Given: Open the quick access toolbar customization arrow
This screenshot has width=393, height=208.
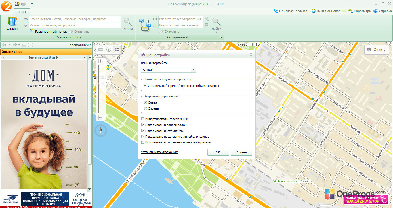Looking at the screenshot, I should click(x=32, y=4).
